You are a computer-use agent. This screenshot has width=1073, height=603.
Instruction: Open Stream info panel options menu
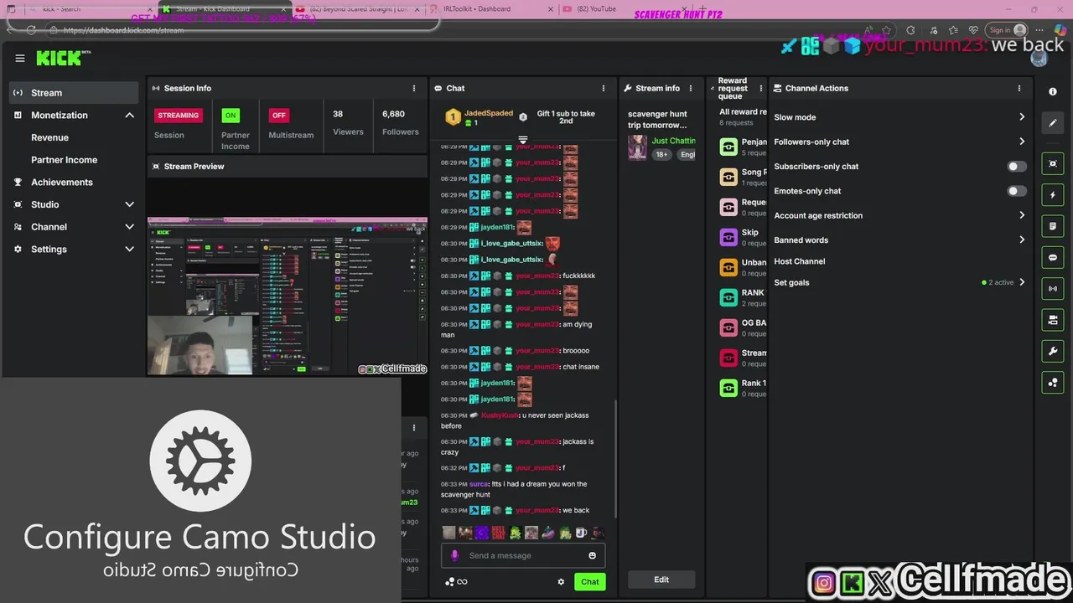click(691, 88)
